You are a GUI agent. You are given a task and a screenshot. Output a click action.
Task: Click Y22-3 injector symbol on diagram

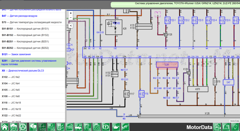coord(195,20)
